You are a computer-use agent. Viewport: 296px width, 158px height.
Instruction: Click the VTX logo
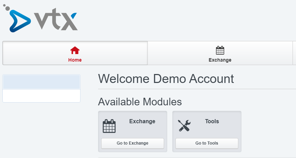point(41,19)
